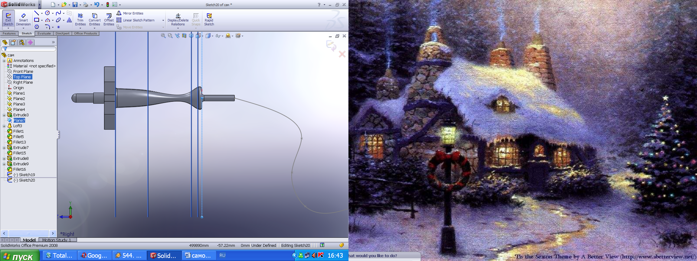
Task: Click the feature tree filter field
Action: [x=29, y=49]
